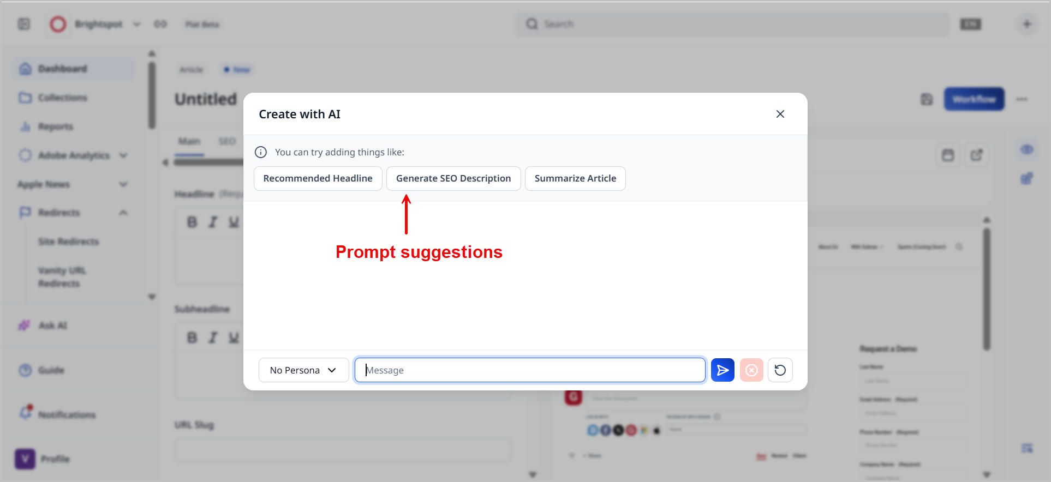
Task: Click the info icon beside suggestions hint
Action: 261,152
